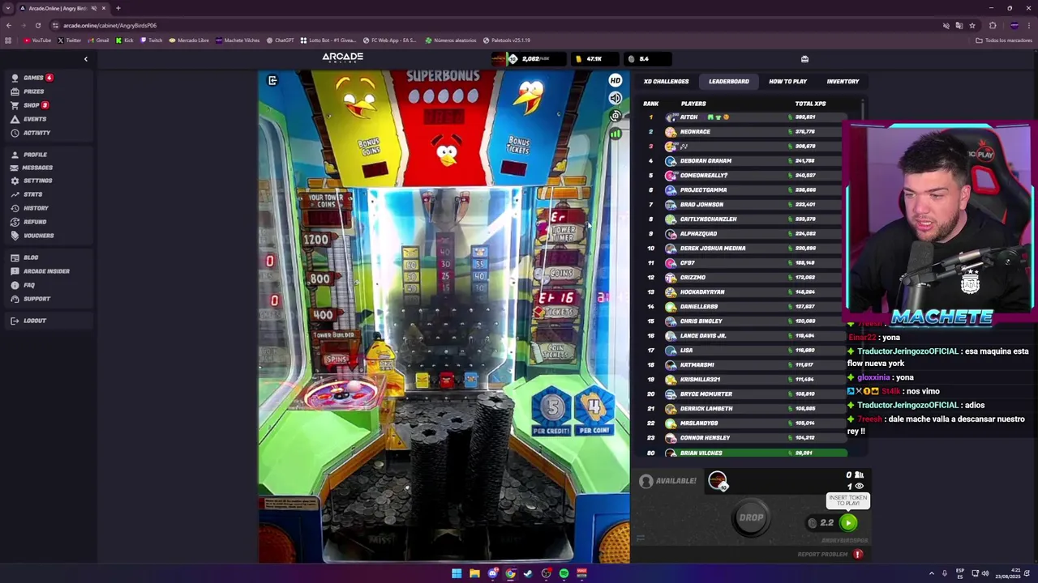Click the game video feed
Viewport: 1038px width, 583px height.
(x=444, y=316)
